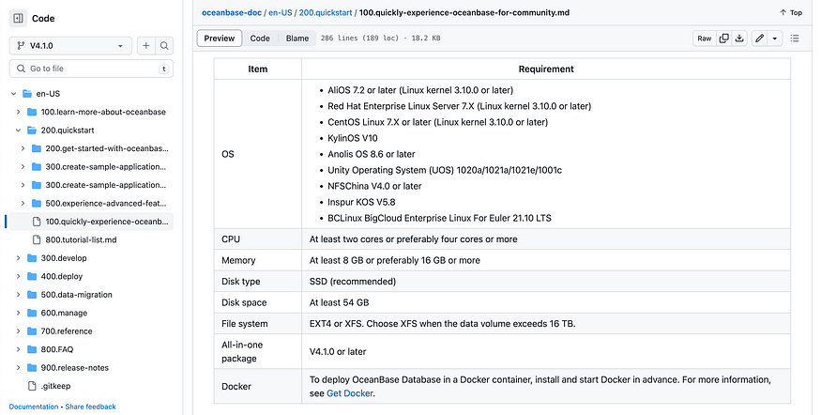Open the Get Docker link
Screen dimensions: 821x415
click(349, 393)
